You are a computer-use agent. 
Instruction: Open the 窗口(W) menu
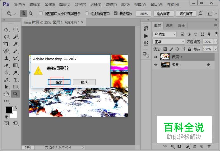coord(156,4)
